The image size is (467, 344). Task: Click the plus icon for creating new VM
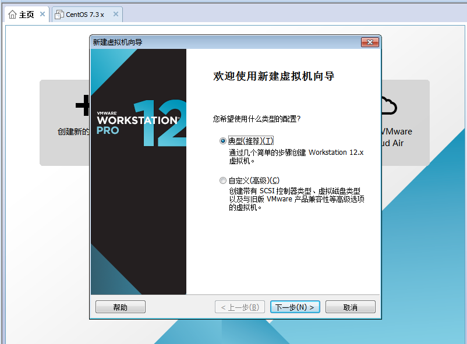[83, 105]
